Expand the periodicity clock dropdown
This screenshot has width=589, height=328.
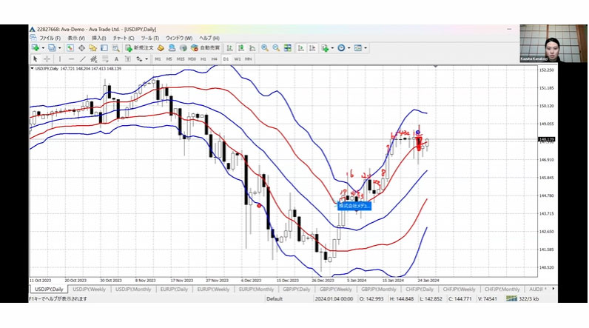pos(349,48)
